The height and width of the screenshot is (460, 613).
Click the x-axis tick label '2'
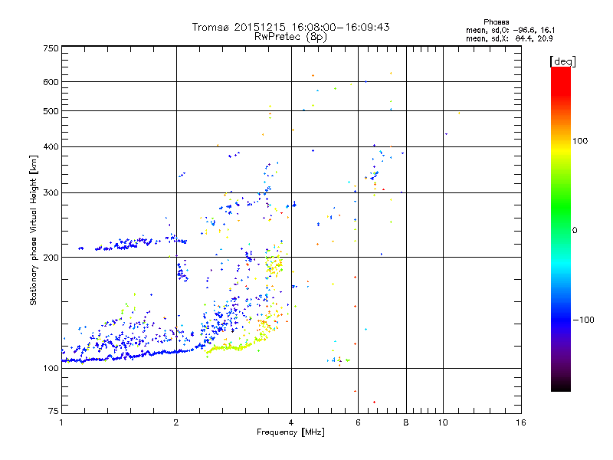[x=176, y=422]
